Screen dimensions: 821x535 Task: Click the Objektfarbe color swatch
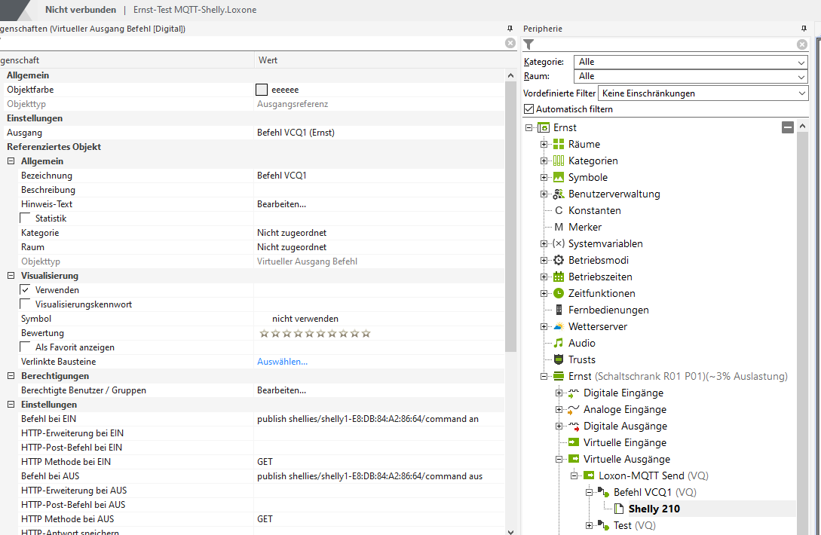[x=262, y=90]
